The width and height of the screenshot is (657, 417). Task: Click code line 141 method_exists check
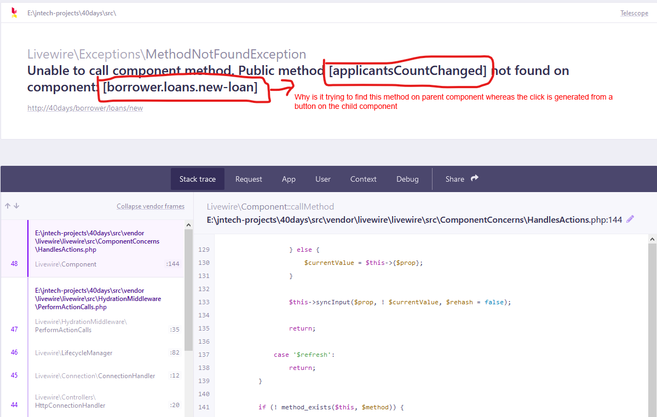(x=331, y=407)
